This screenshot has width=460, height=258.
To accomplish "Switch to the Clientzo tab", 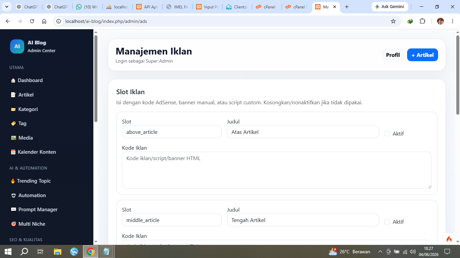I will click(x=238, y=7).
